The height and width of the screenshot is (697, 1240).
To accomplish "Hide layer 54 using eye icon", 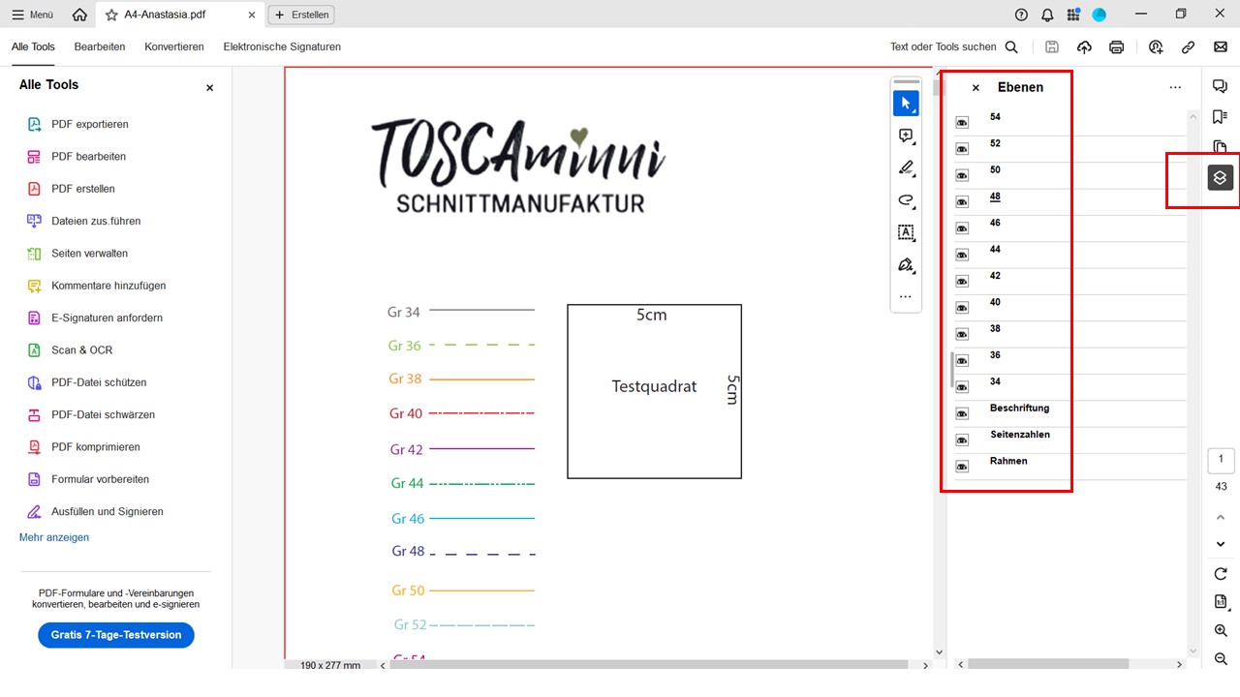I will pyautogui.click(x=962, y=123).
